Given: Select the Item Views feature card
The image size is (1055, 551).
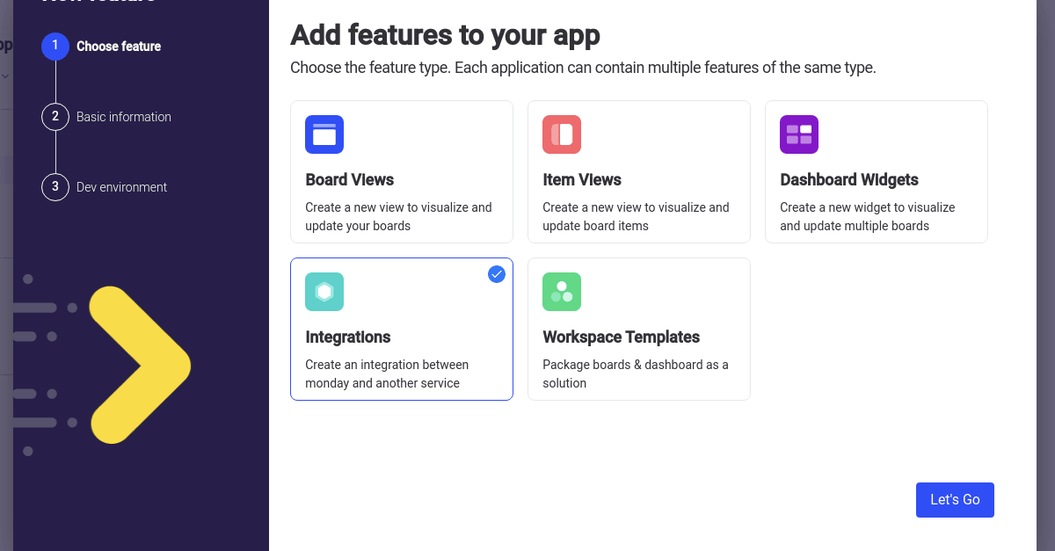Looking at the screenshot, I should point(638,171).
